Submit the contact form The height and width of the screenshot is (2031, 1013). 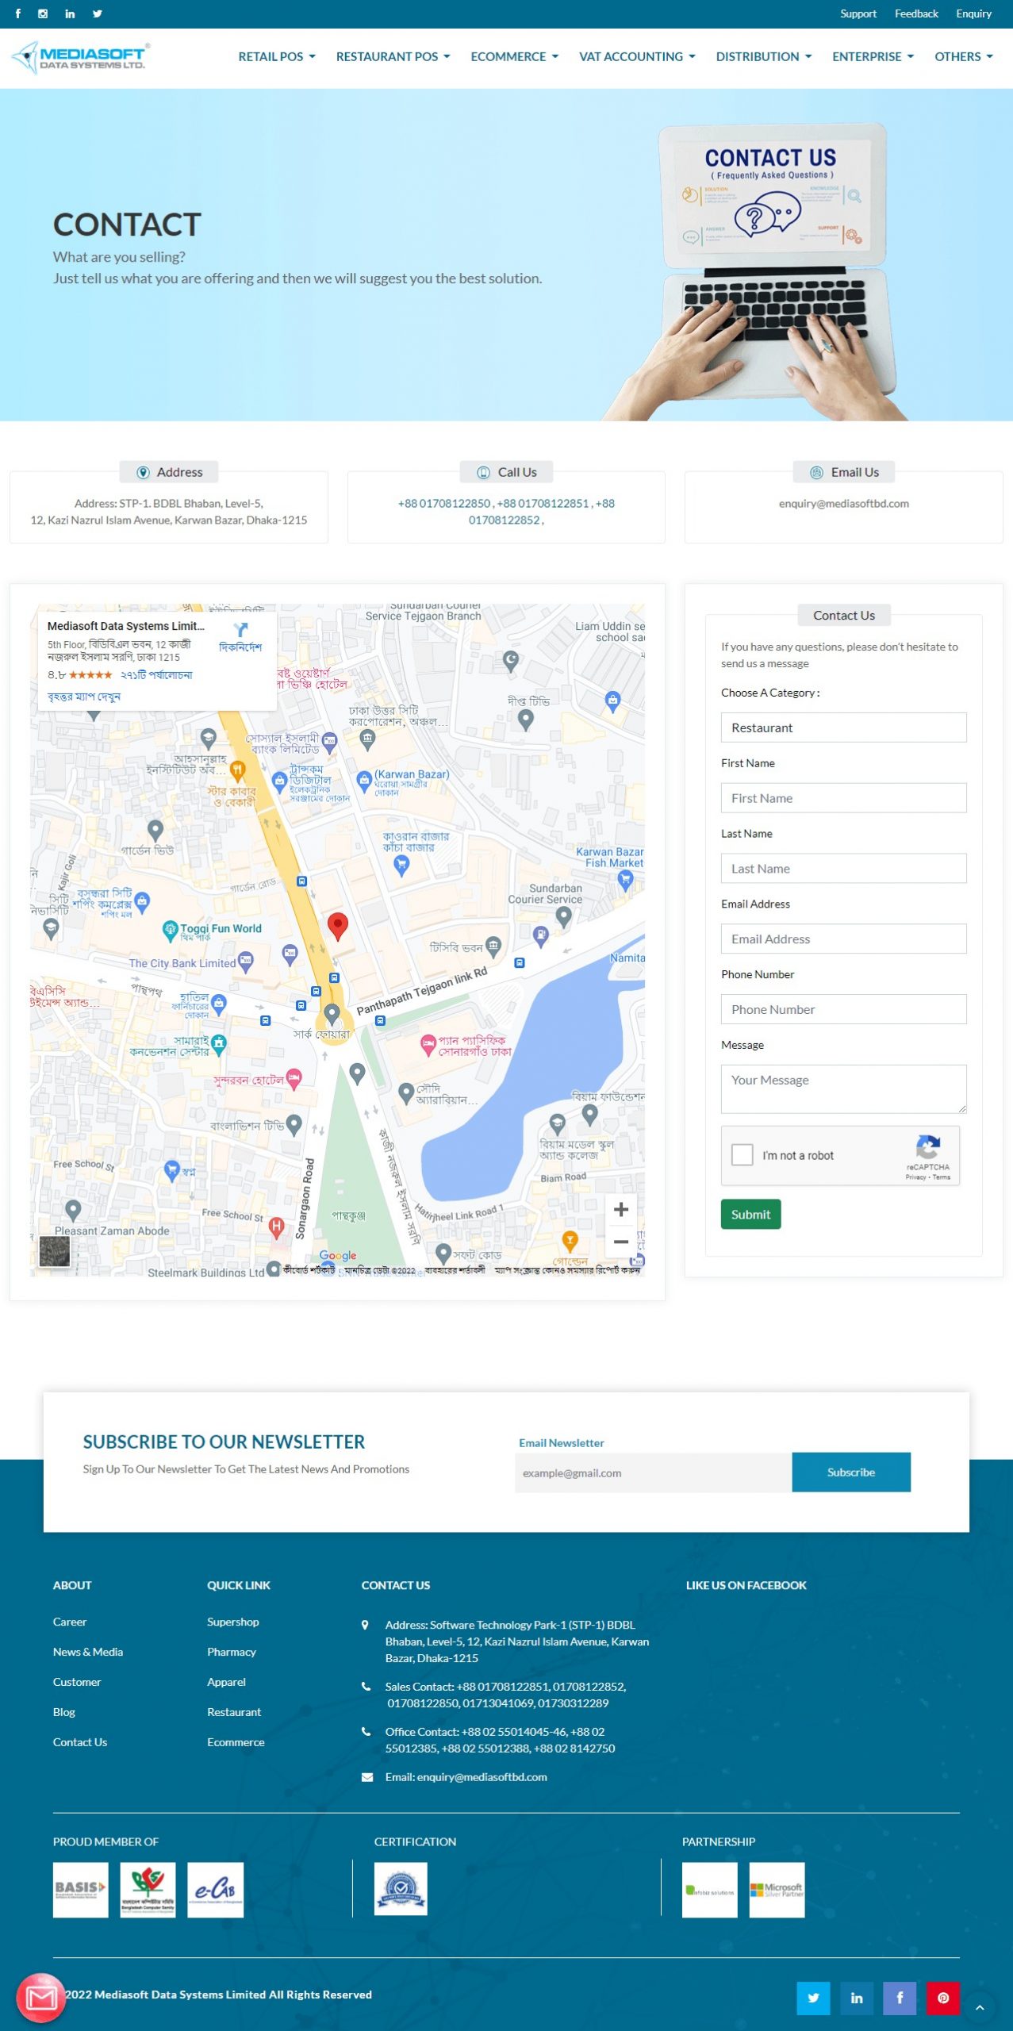tap(750, 1214)
